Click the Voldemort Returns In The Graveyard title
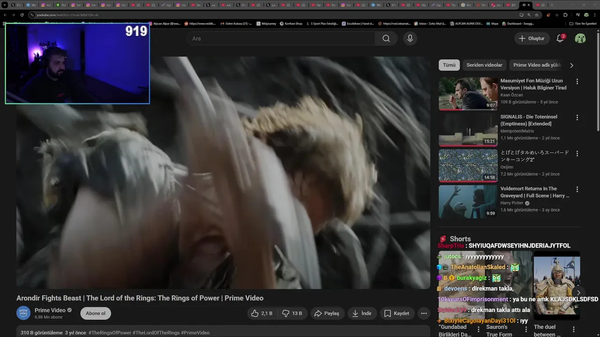This screenshot has width=600, height=337. click(x=535, y=192)
